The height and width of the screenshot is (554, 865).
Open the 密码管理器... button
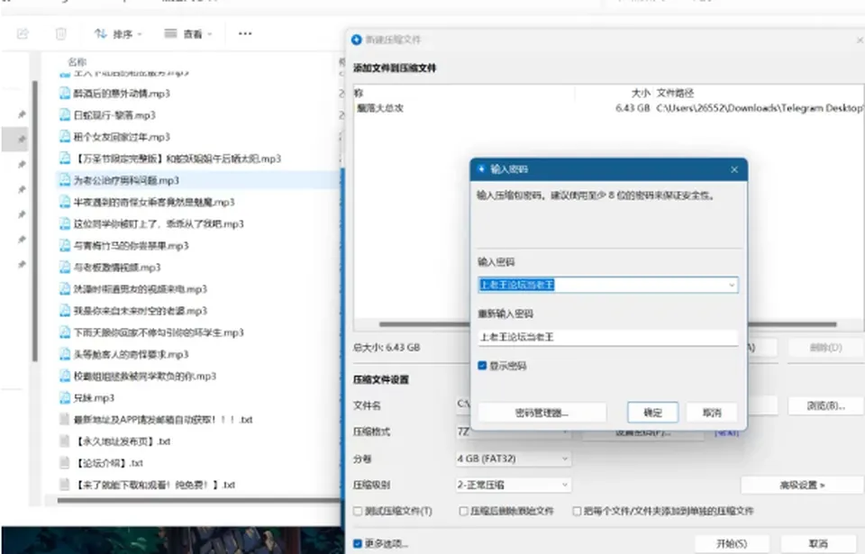(x=542, y=413)
